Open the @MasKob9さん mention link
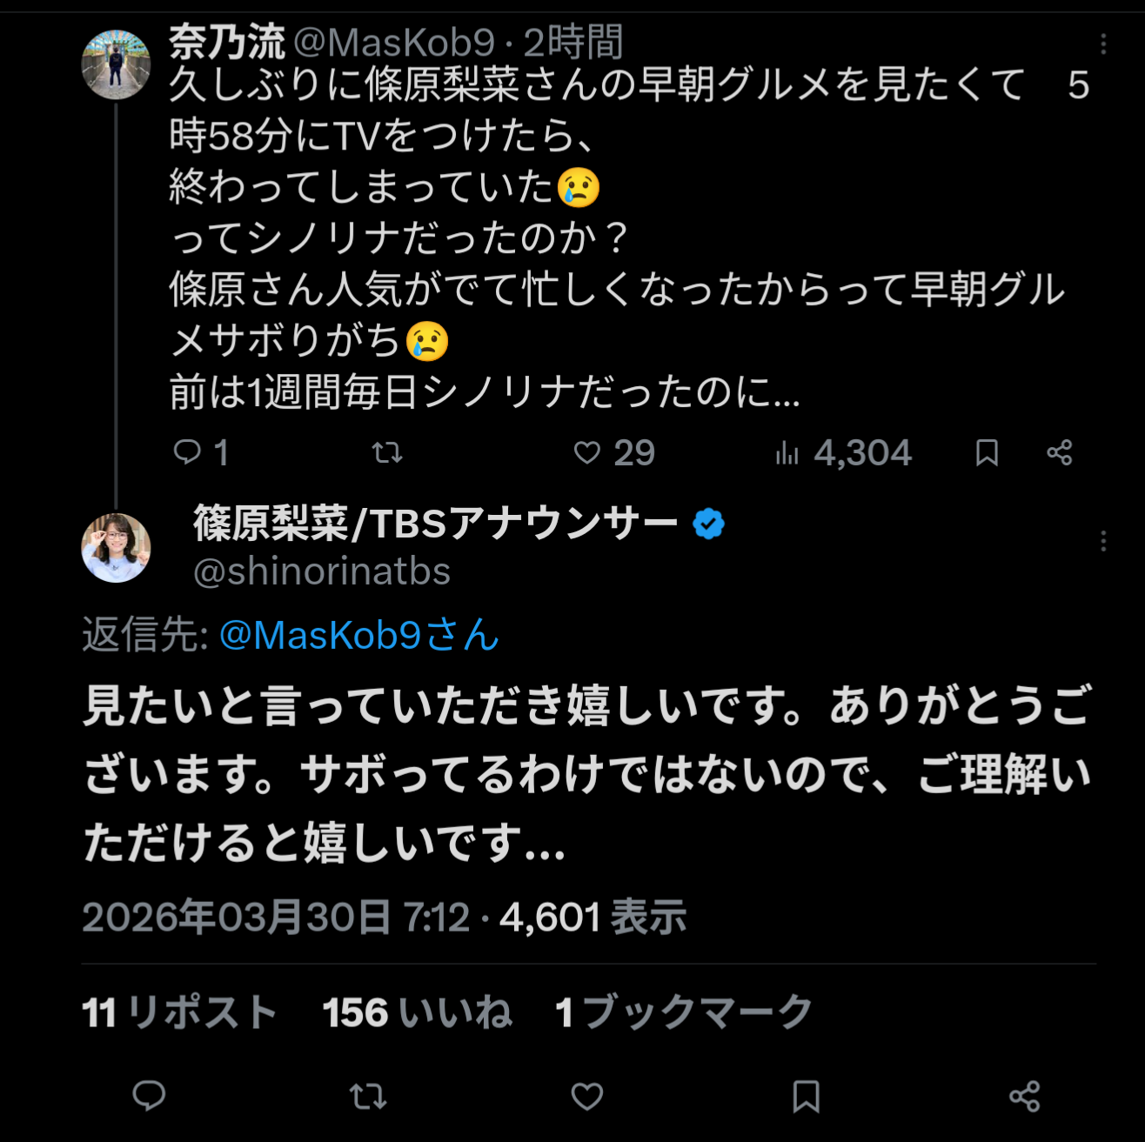This screenshot has width=1145, height=1142. tap(358, 635)
